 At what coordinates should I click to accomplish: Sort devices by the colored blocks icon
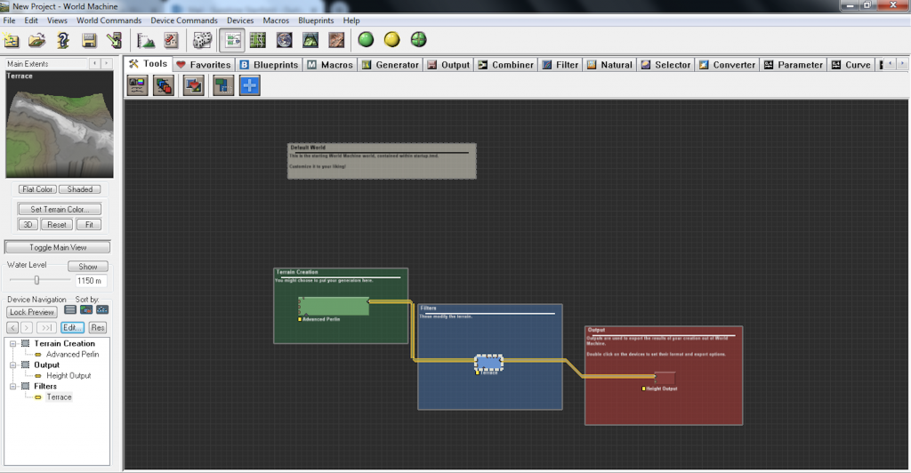click(x=86, y=310)
